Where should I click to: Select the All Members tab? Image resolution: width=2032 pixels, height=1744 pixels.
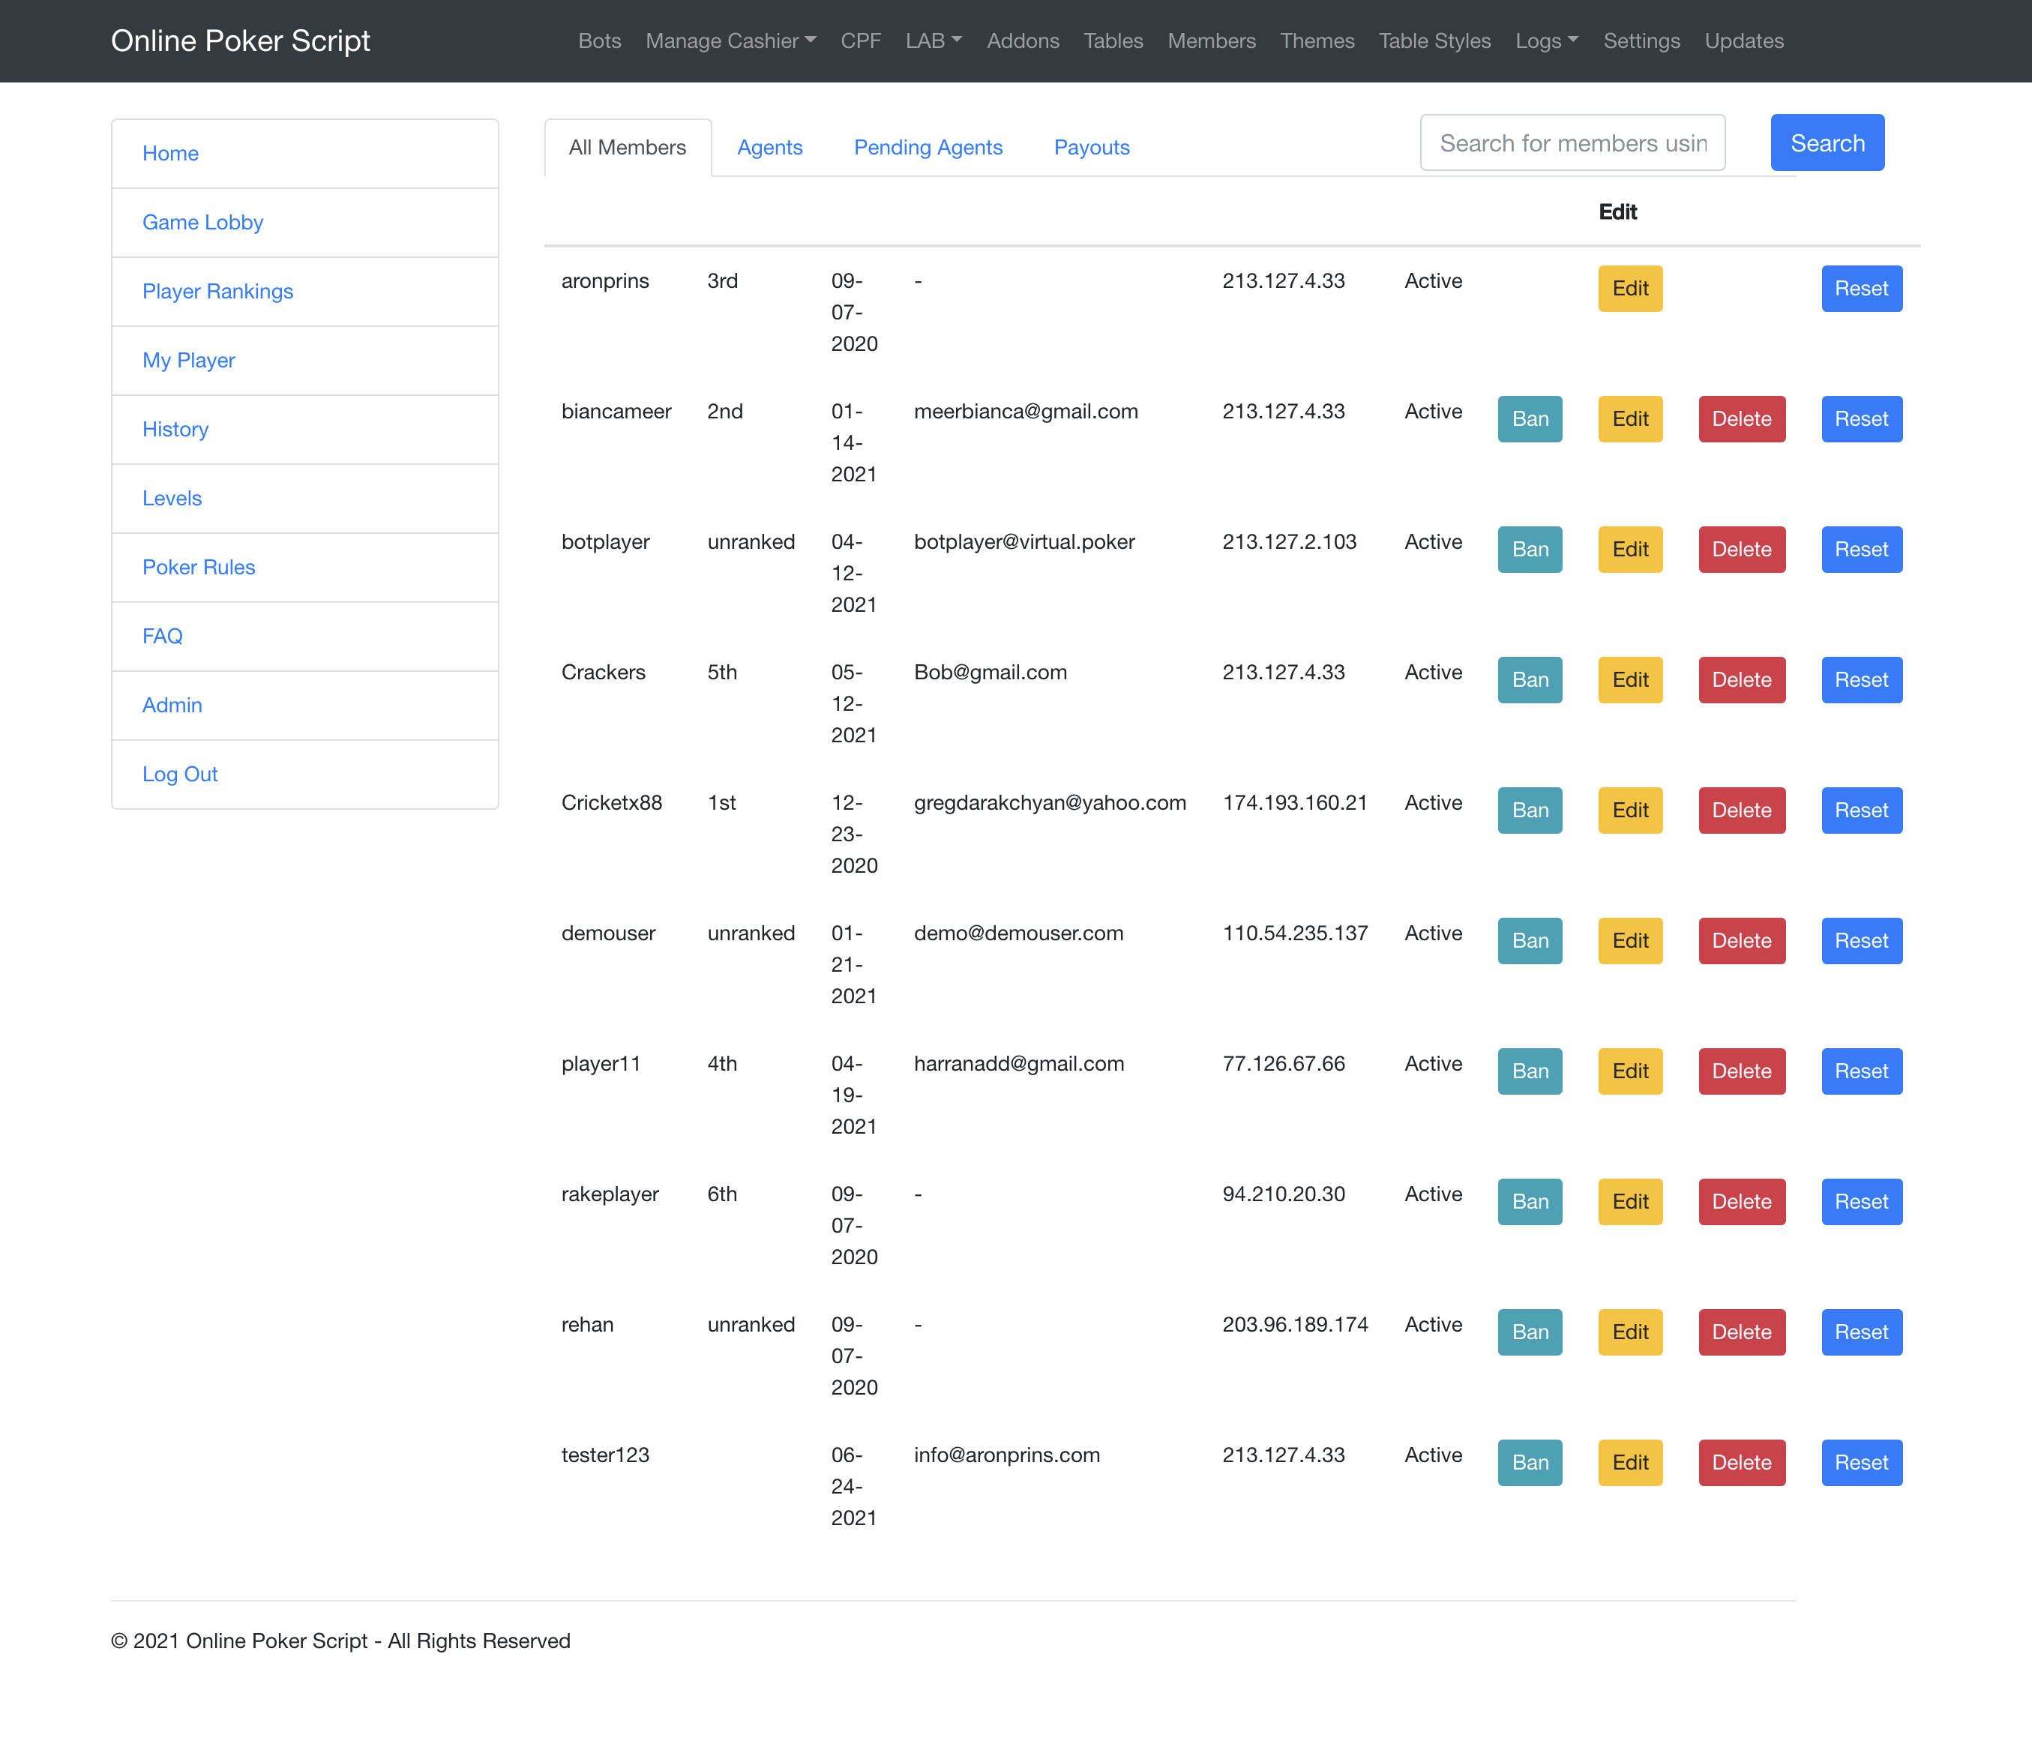tap(628, 147)
